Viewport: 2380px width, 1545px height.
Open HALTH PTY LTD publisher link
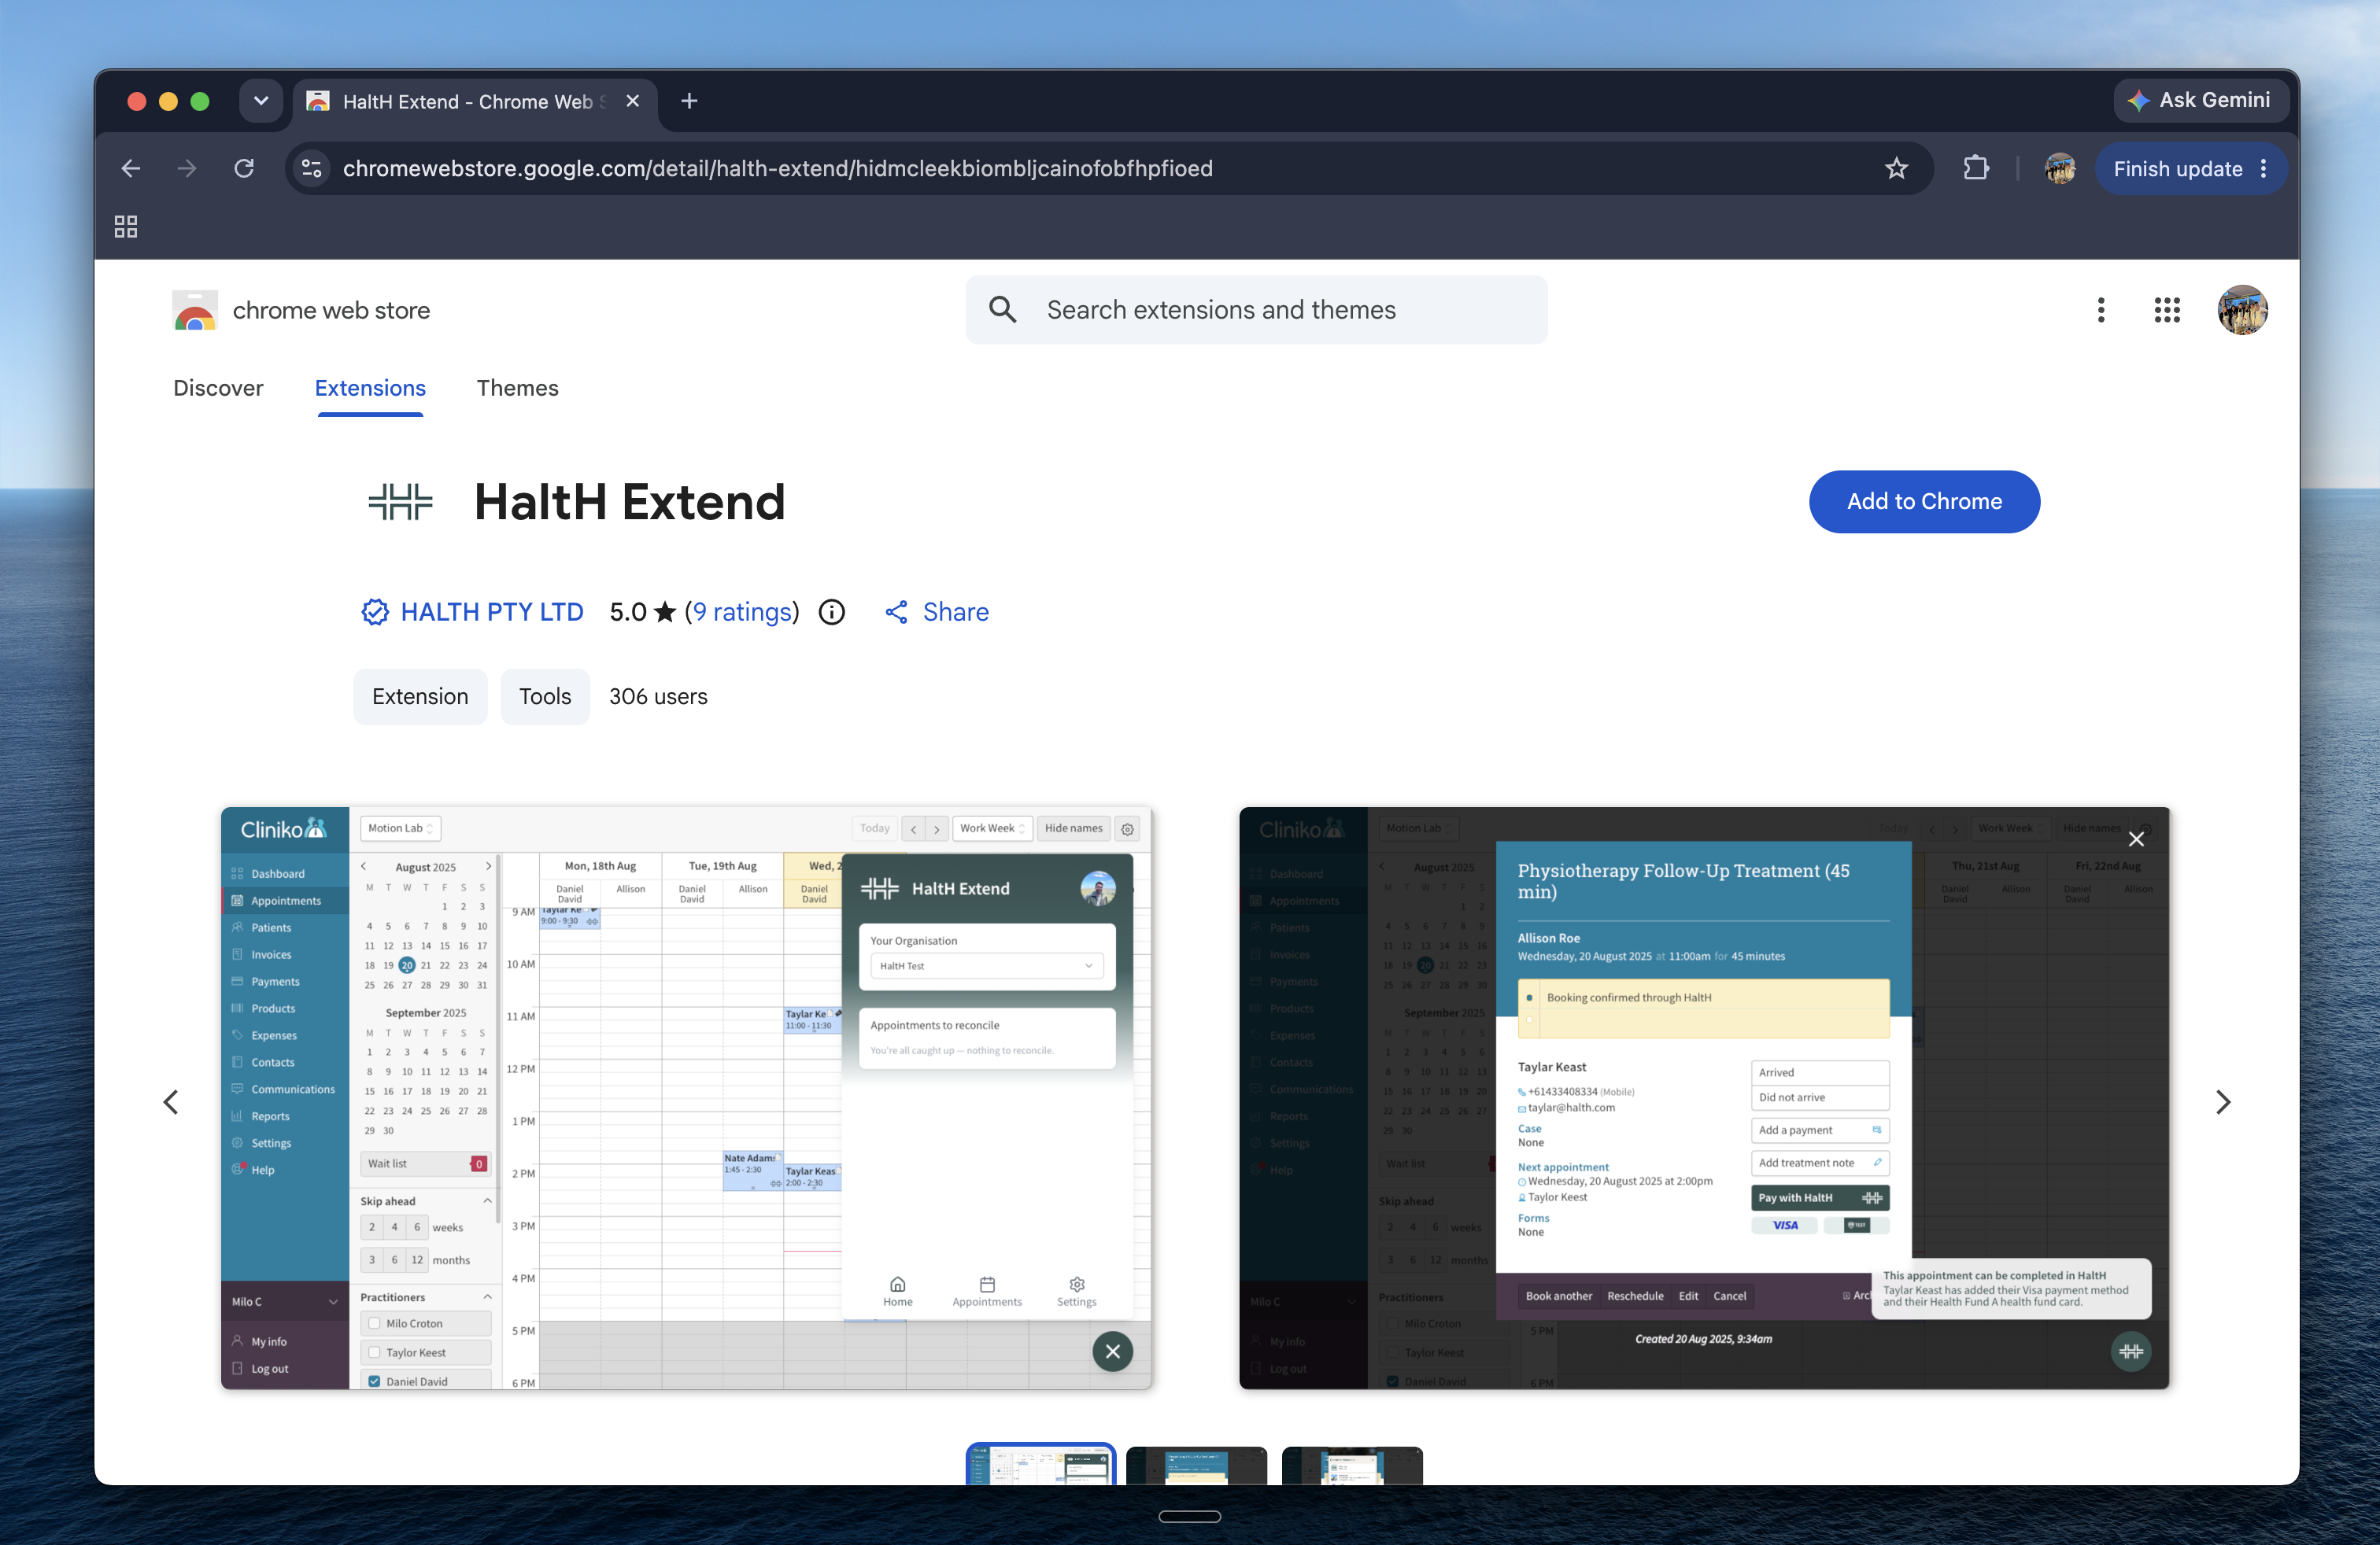[x=492, y=611]
